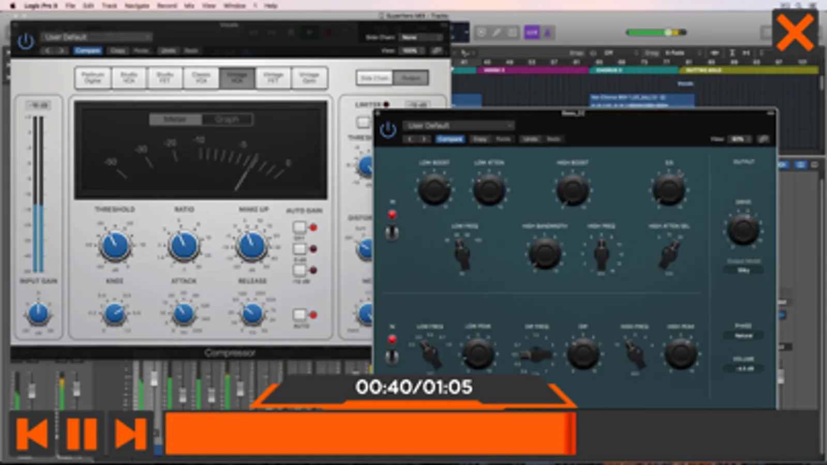
Task: Open Phase dropdown in Vintage EQ
Action: click(x=743, y=335)
